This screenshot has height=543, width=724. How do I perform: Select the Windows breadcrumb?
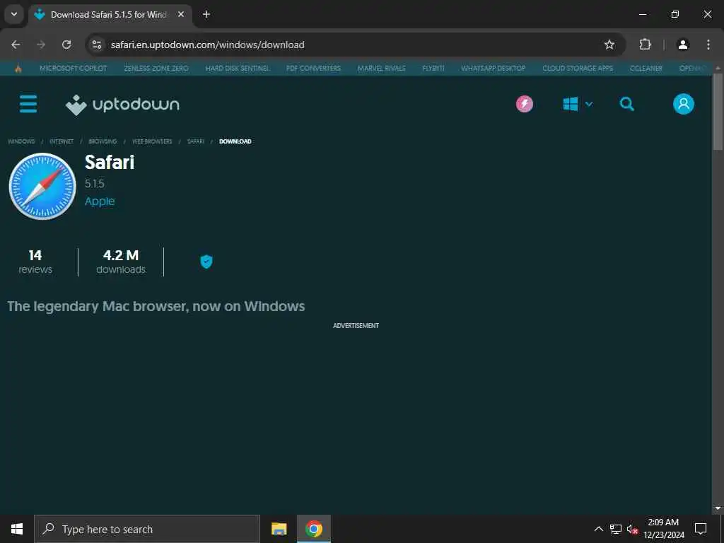click(21, 141)
